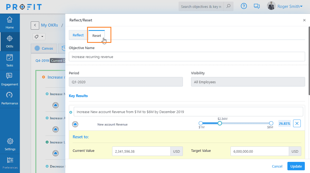Image resolution: width=310 pixels, height=173 pixels.
Task: Click the back arrow beside My OKRs
Action: pos(35,25)
